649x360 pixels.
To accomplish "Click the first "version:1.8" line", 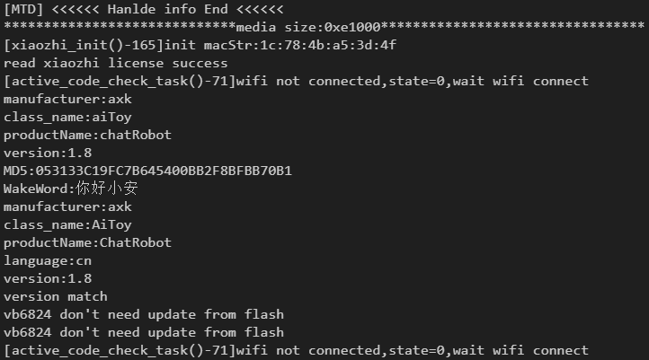I will (48, 153).
